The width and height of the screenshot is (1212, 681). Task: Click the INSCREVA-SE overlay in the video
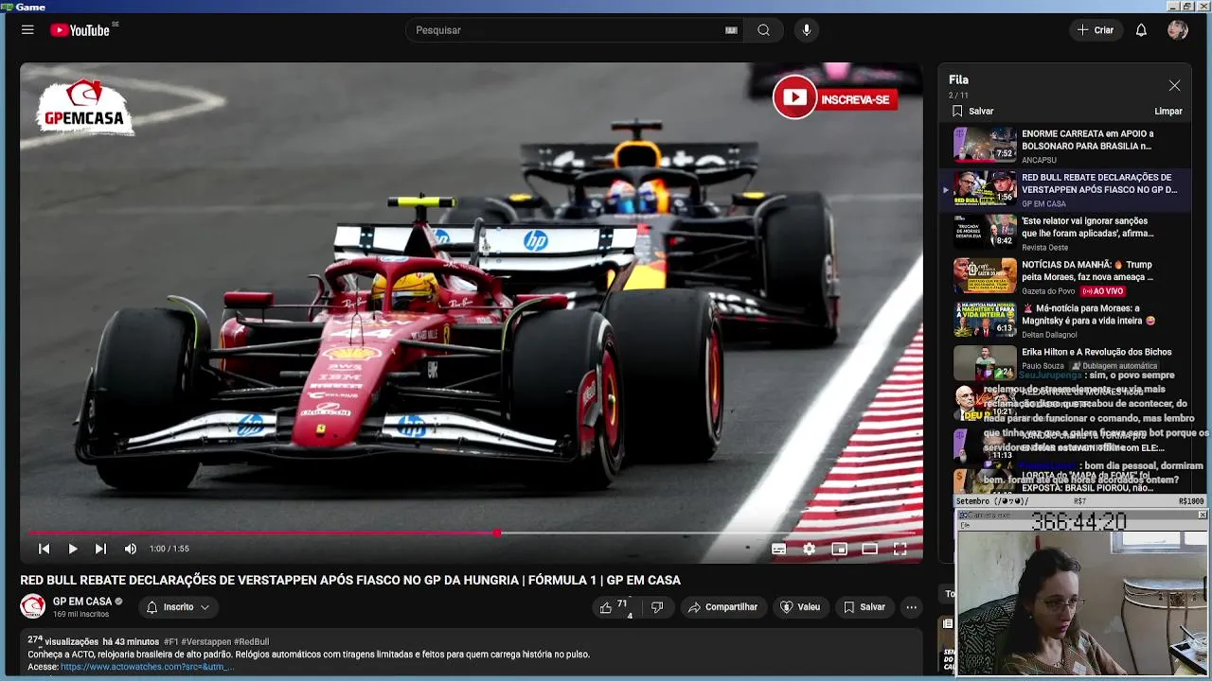click(835, 98)
